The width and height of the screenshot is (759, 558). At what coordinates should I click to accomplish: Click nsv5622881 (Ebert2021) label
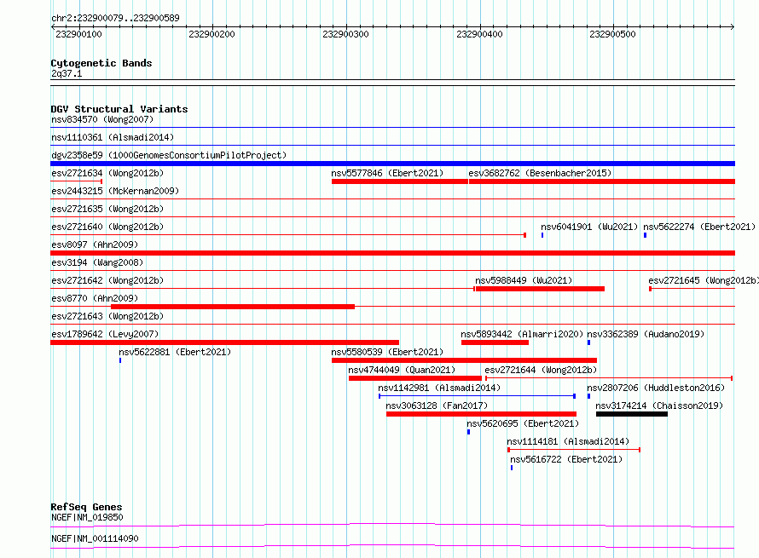coord(175,352)
